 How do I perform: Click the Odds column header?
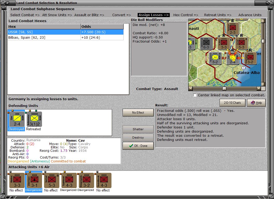click(102, 26)
